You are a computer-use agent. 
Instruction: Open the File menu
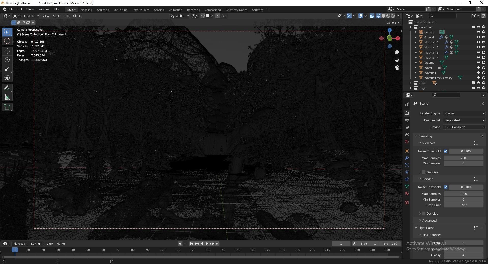11,9
